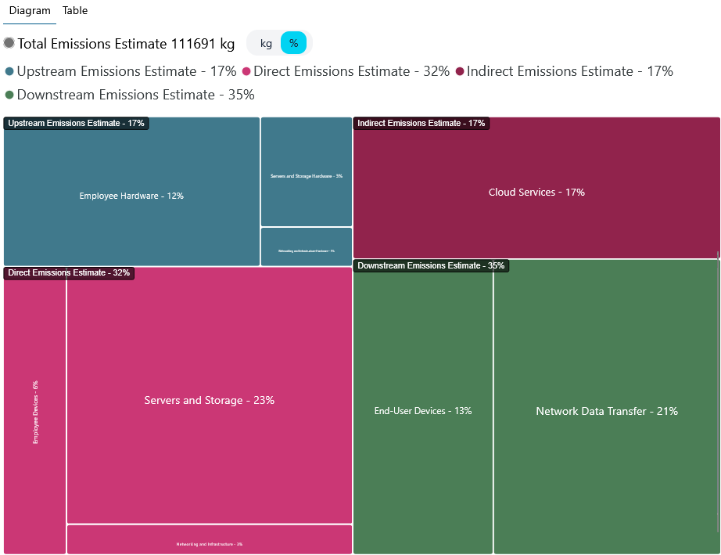Select the Employee Devices tile
The image size is (721, 555).
click(35, 412)
